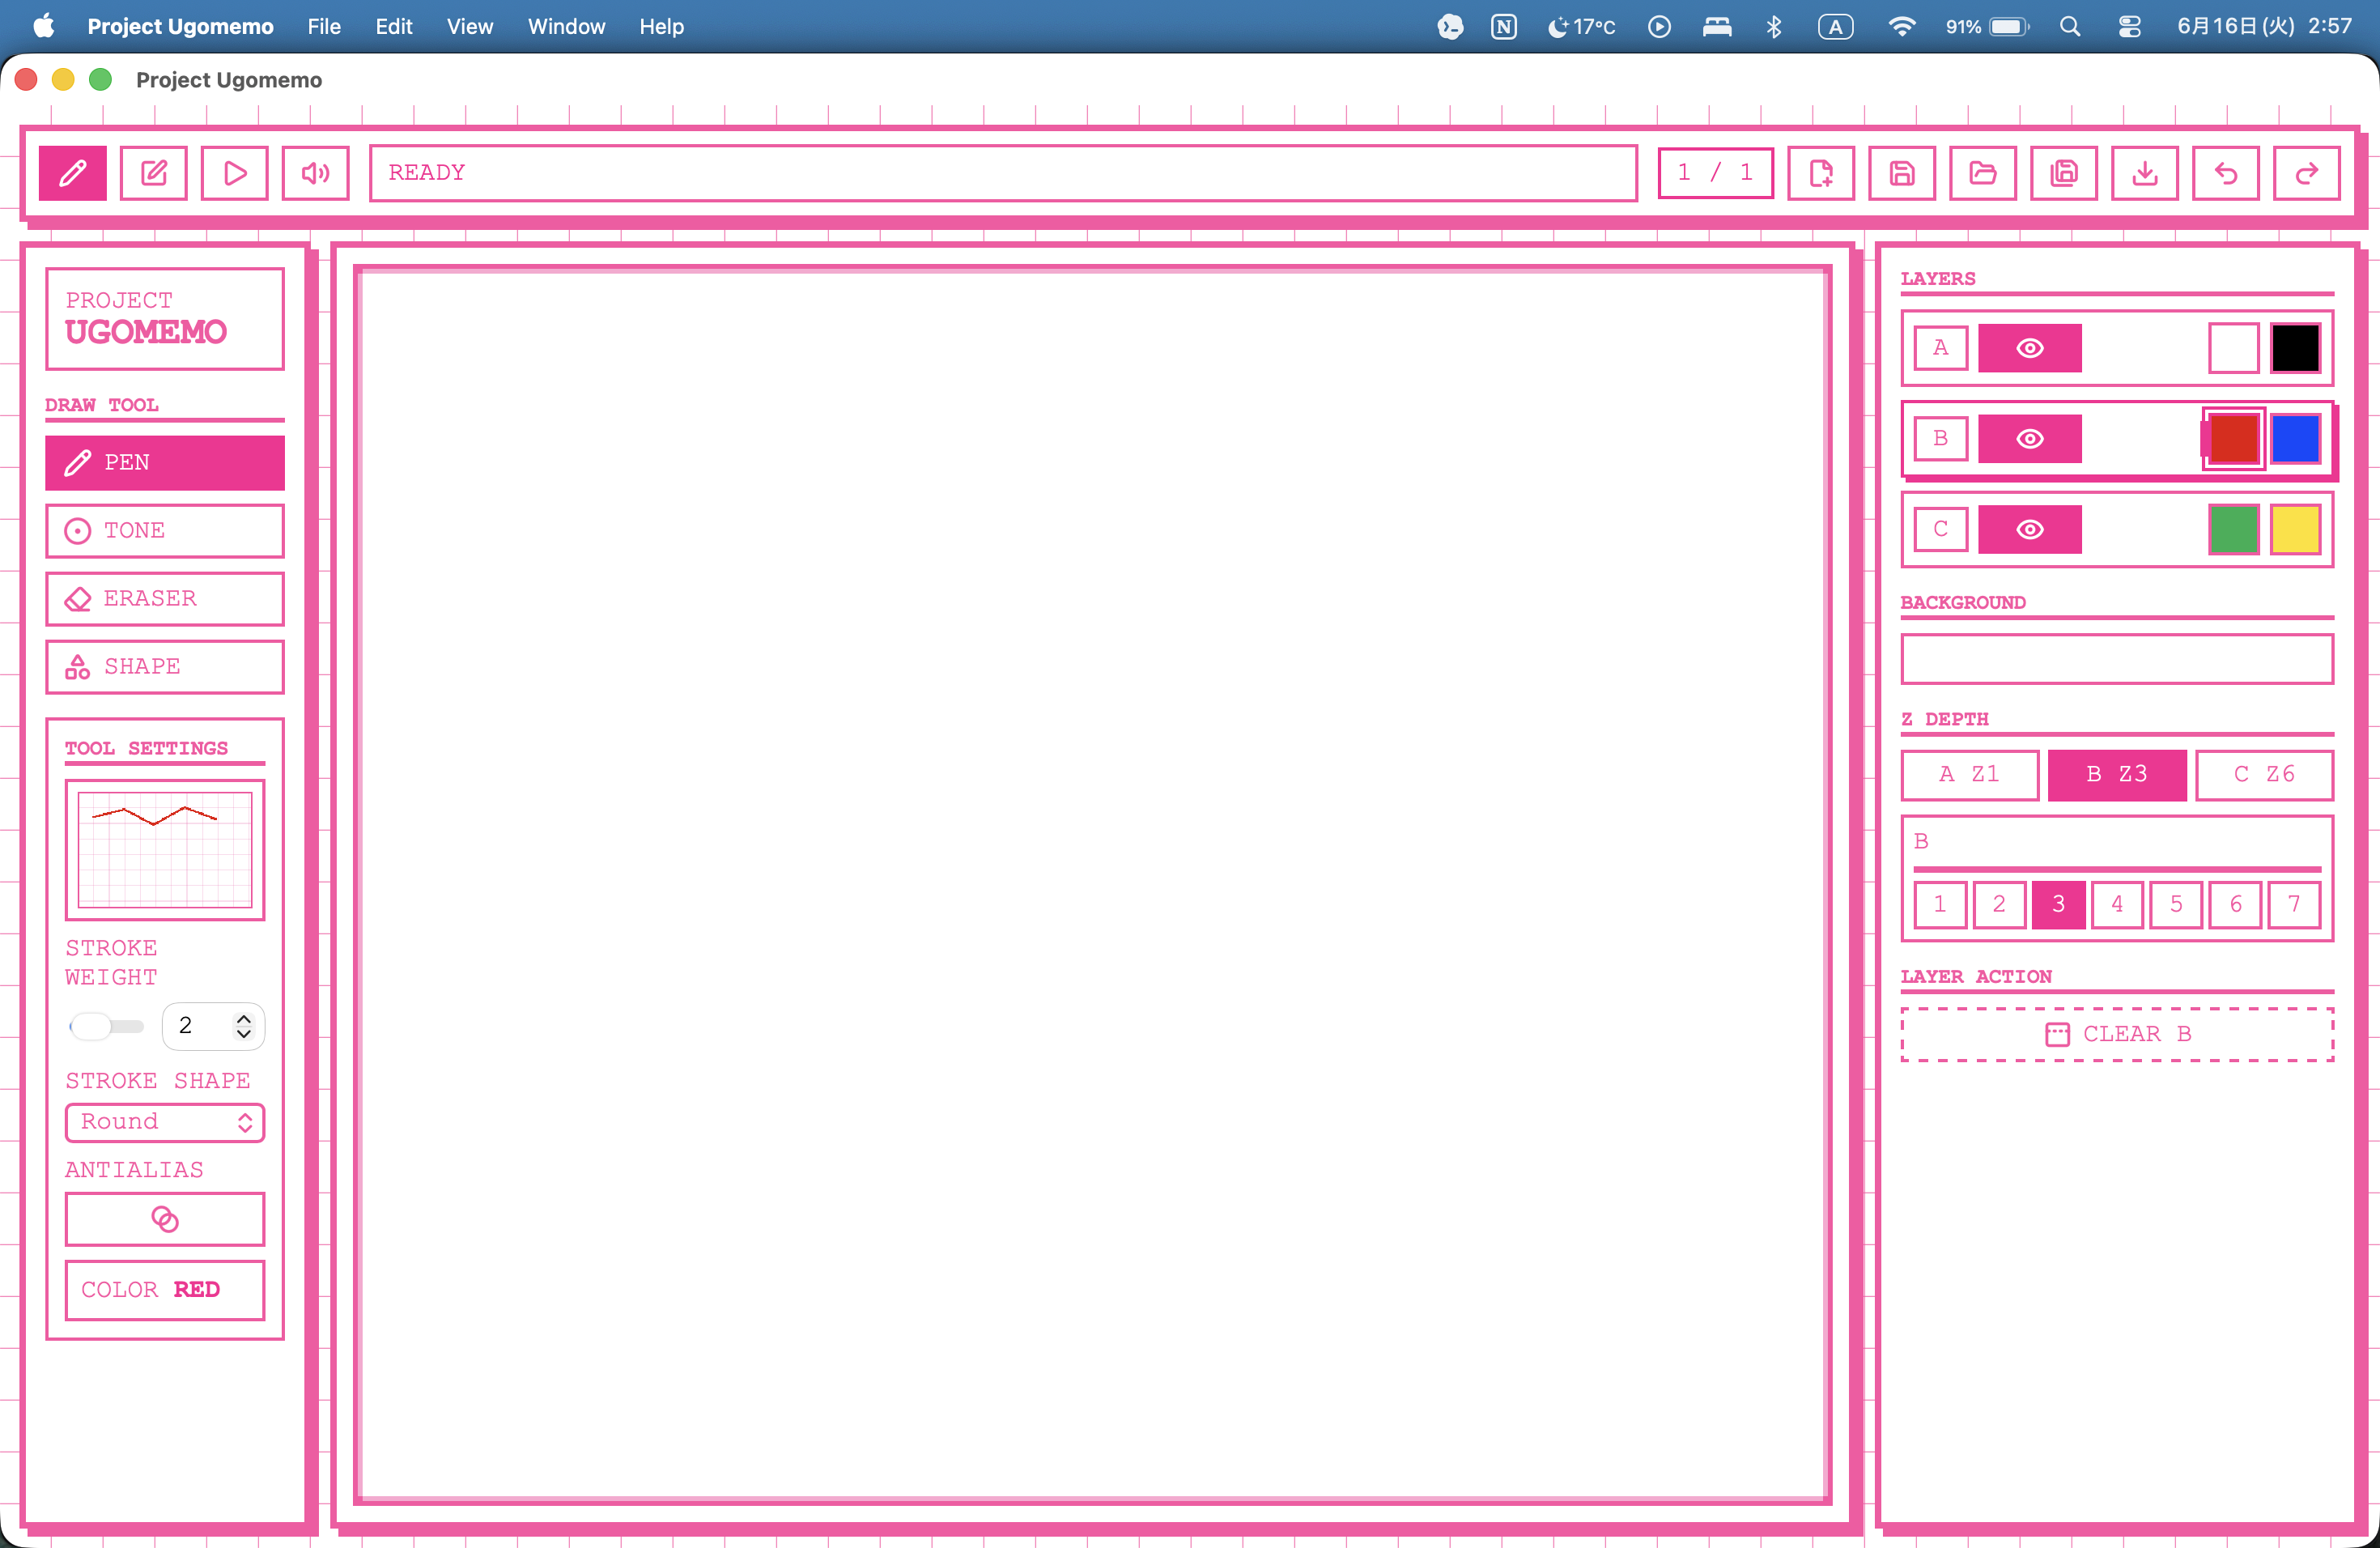The image size is (2380, 1548).
Task: Switch to the C Z6 depth tab
Action: coord(2265,775)
